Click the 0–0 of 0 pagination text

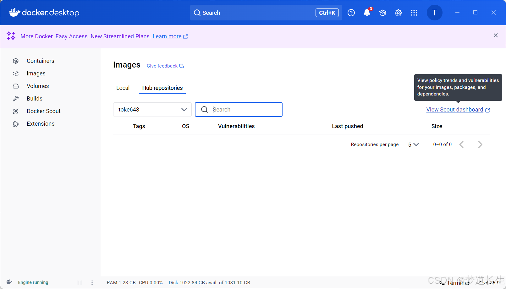442,144
